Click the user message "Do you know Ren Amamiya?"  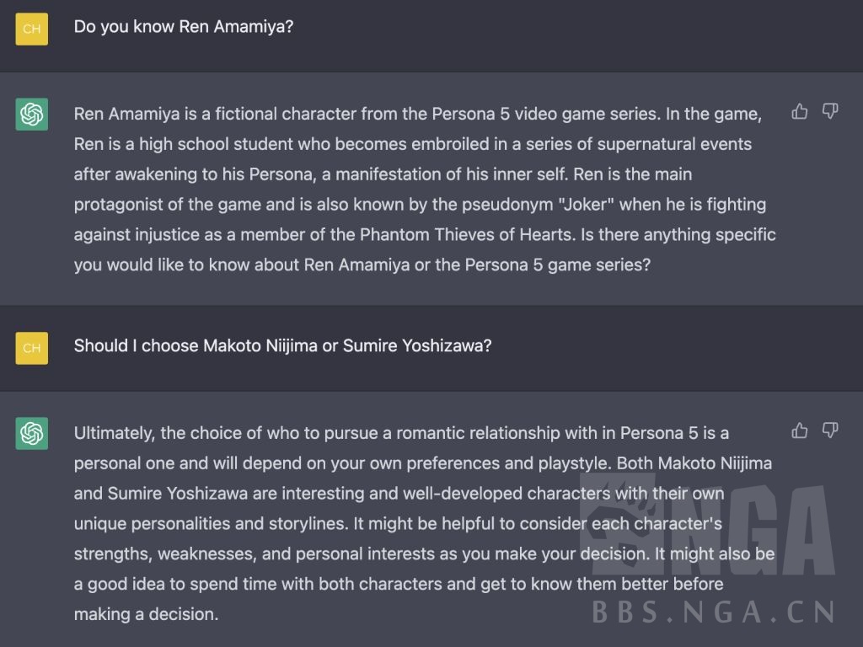click(184, 26)
